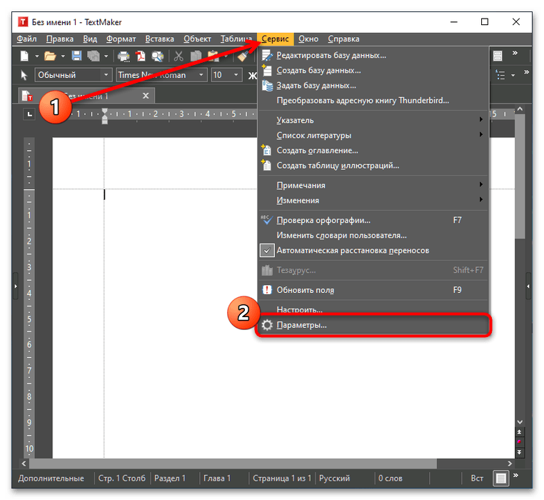This screenshot has width=544, height=500.
Task: Close the Без имени 1 document tab
Action: (x=146, y=95)
